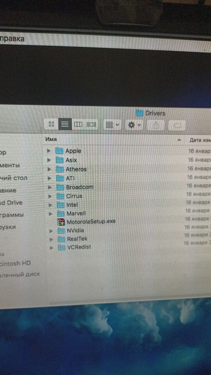Select the RealTek folder icon
Screen dimensions: 211x375
[x=62, y=239]
